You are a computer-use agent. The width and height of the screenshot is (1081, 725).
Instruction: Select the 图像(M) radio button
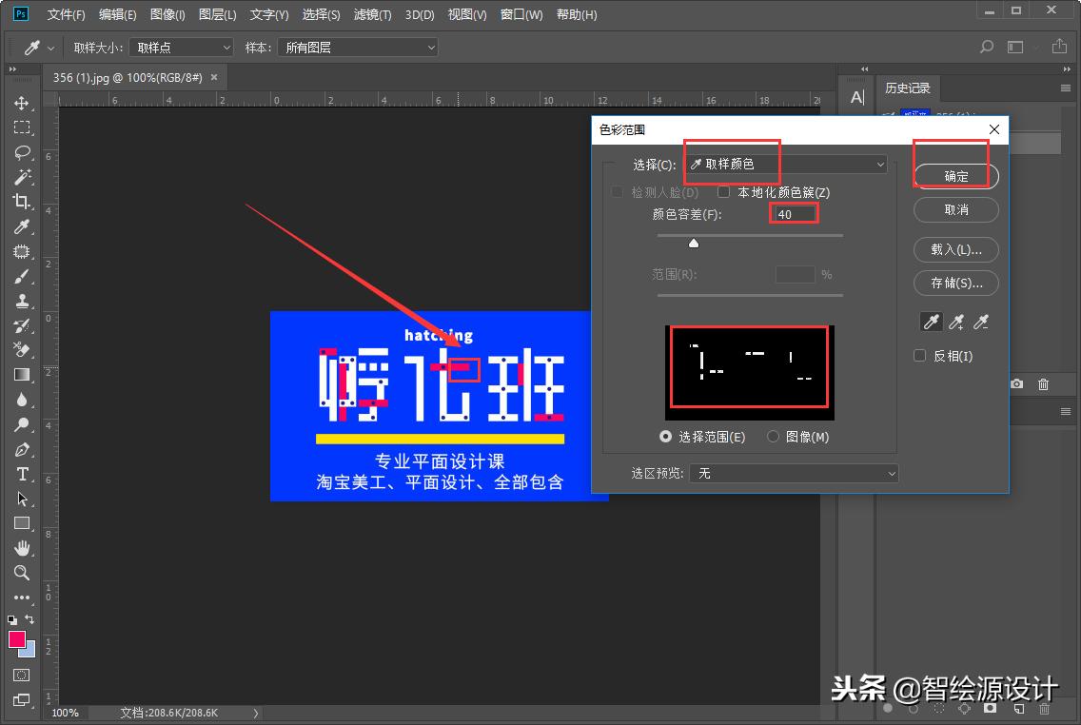click(773, 436)
